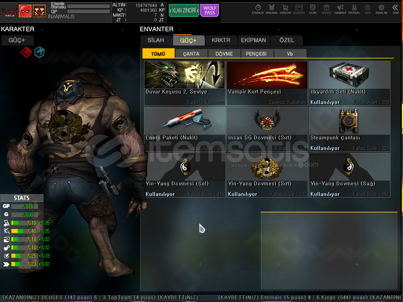Switch to the KRKTR tab

(221, 40)
